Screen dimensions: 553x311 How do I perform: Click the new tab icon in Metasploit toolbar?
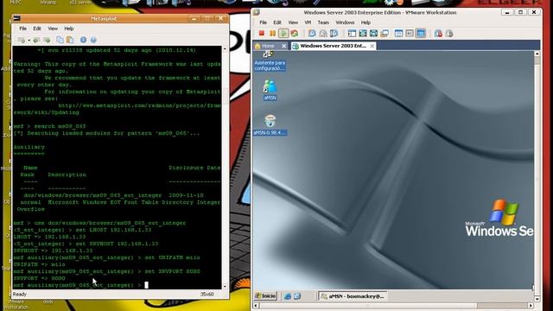coord(22,40)
